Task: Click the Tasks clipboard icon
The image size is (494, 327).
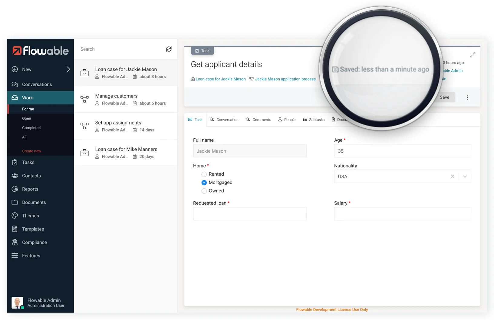Action: pyautogui.click(x=15, y=162)
